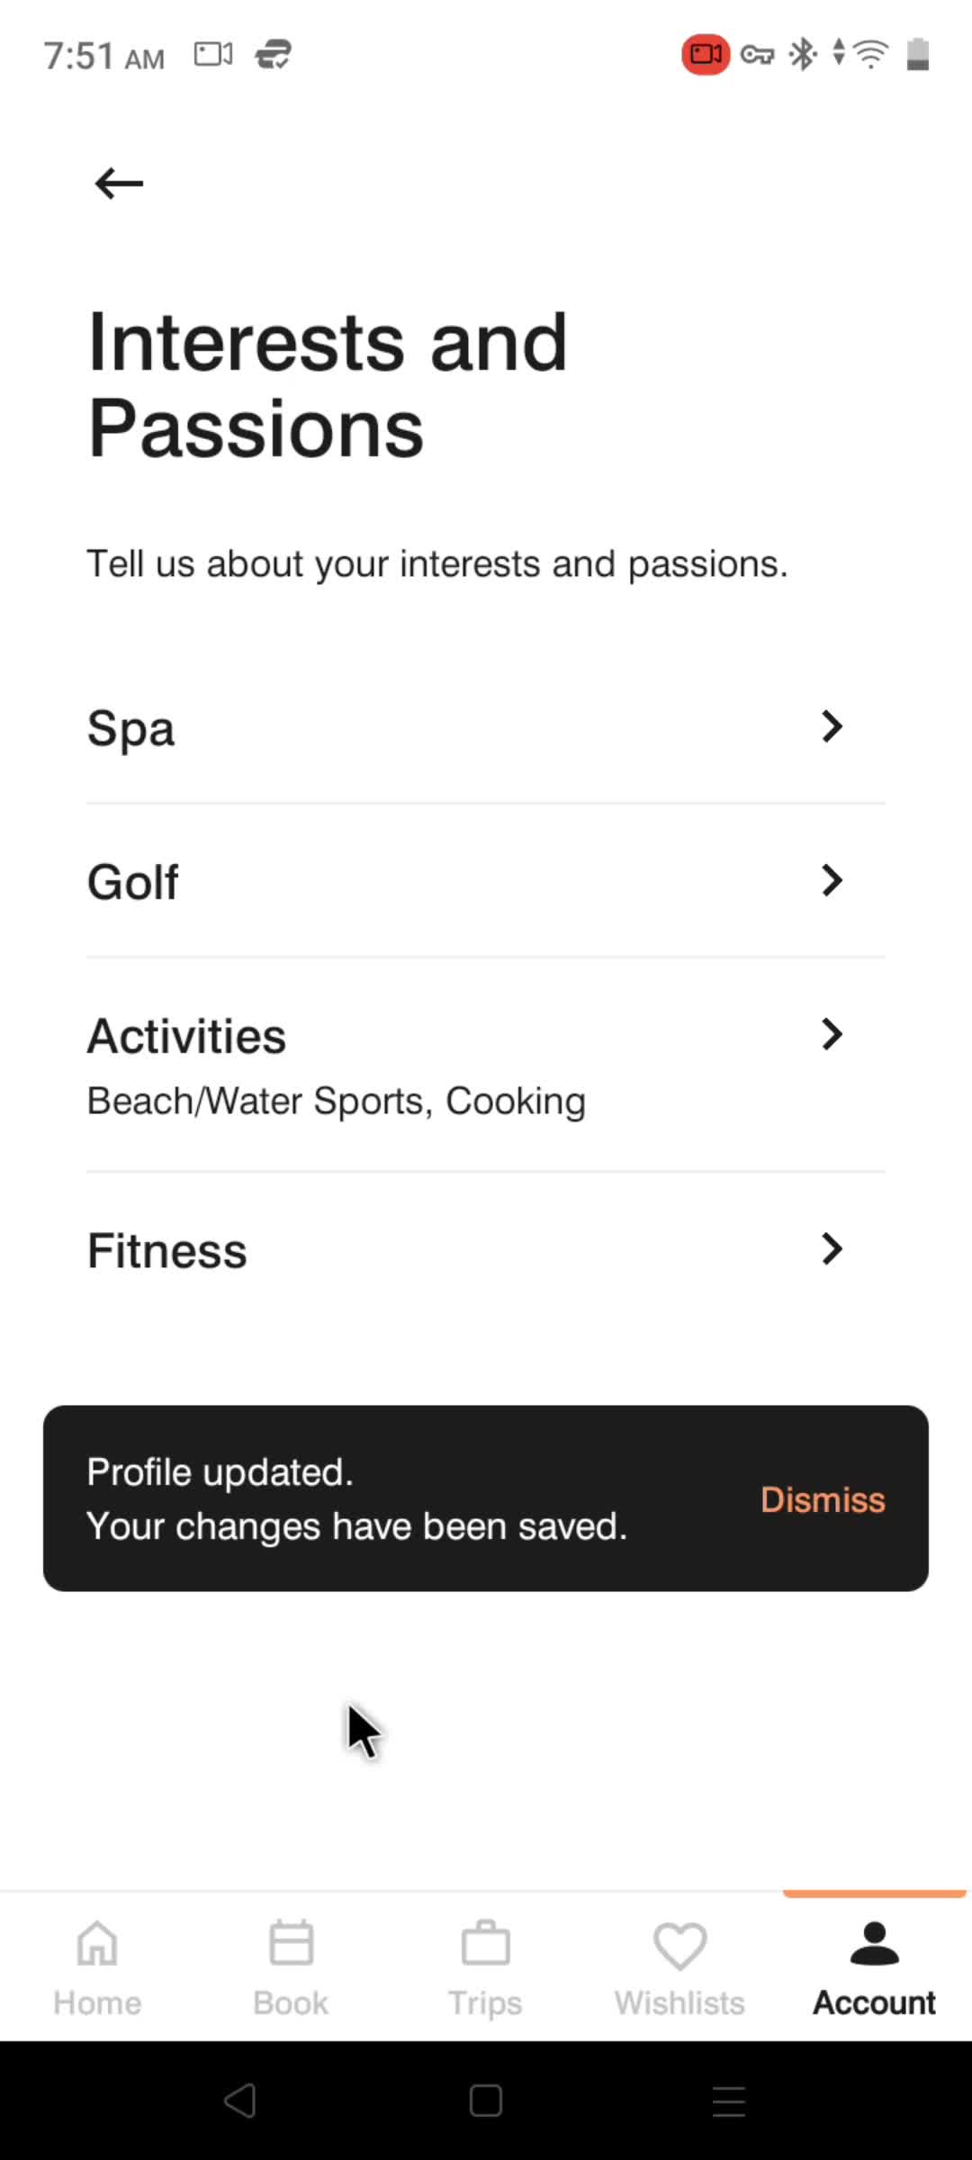
Task: Tap the Beach/Water Sports, Cooking subtitle
Action: 336,1102
